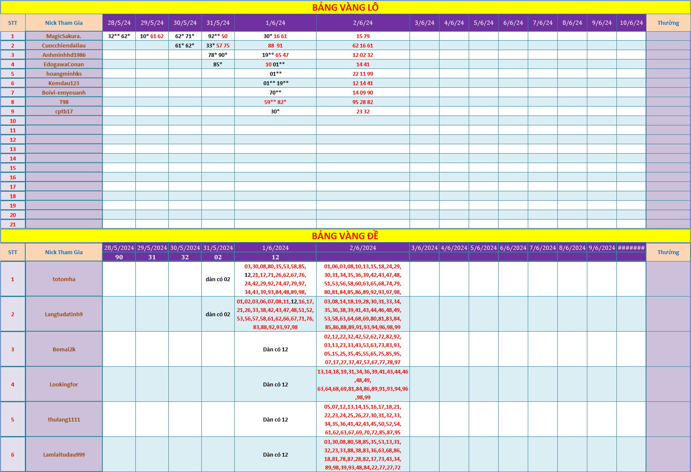This screenshot has height=472, width=691.
Task: Select cell containing 32** 62*
Action: click(x=119, y=36)
